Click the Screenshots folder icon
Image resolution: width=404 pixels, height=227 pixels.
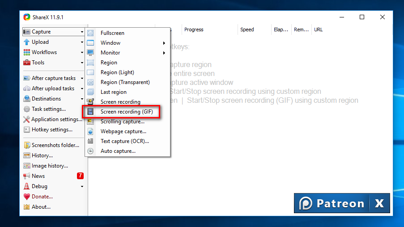26,145
